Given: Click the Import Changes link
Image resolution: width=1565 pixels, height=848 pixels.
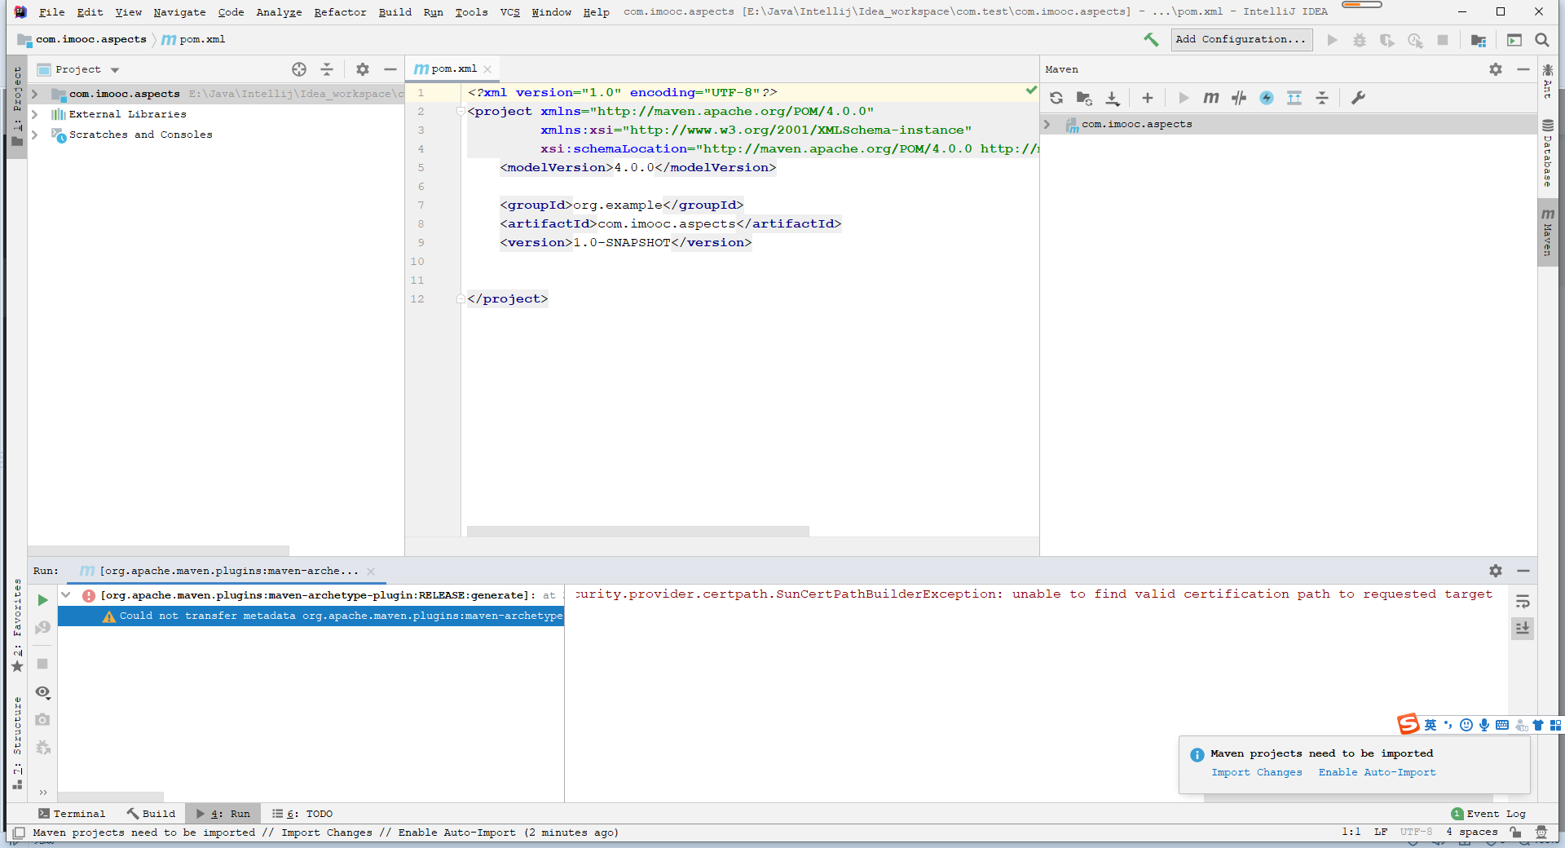Looking at the screenshot, I should 1256,772.
